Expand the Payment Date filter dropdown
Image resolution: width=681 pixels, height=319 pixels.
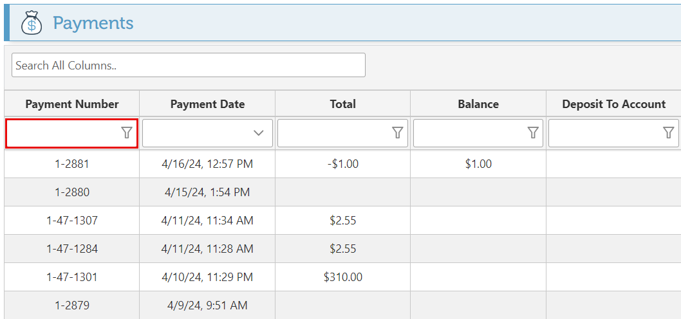click(x=259, y=133)
